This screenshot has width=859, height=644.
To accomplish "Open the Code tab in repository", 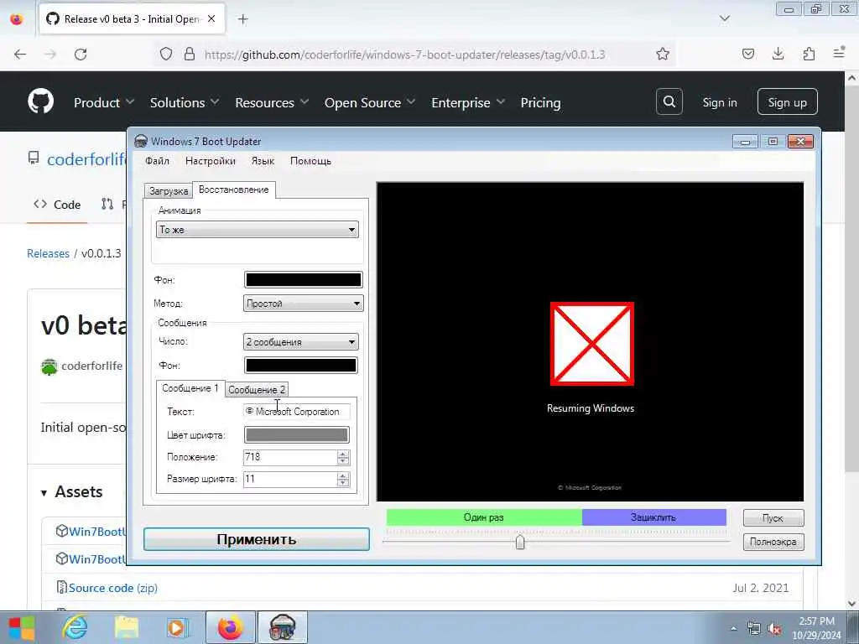I will pyautogui.click(x=57, y=205).
